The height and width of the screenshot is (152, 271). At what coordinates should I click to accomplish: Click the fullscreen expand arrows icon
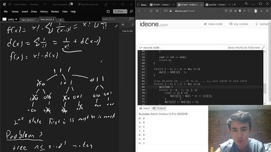click(x=263, y=48)
